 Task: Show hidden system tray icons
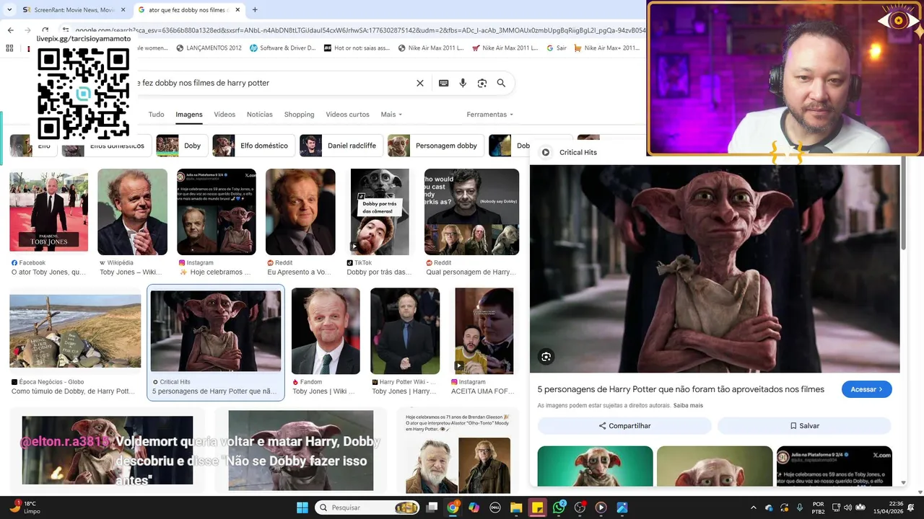(754, 507)
